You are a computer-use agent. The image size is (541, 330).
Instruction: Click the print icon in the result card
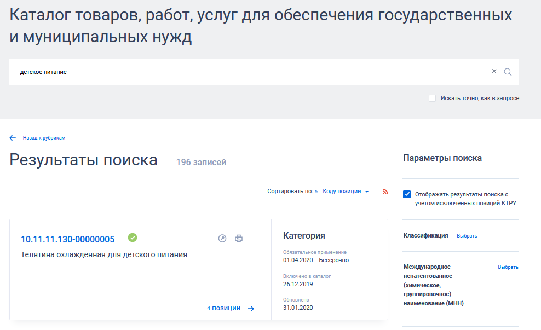tap(238, 238)
